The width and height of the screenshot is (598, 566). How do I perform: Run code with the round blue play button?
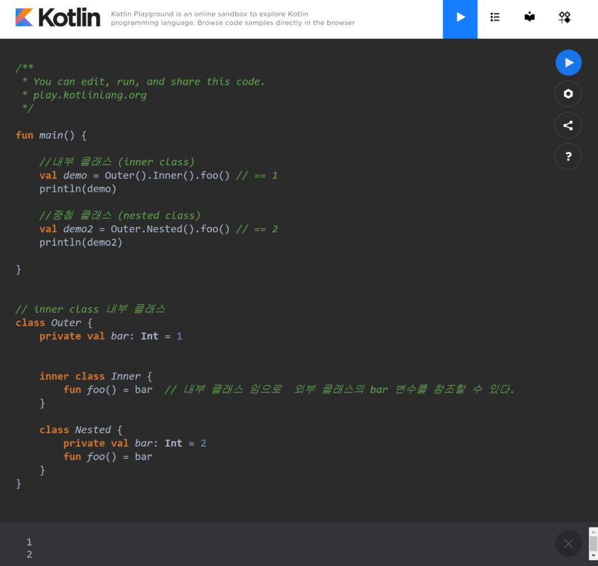[568, 63]
